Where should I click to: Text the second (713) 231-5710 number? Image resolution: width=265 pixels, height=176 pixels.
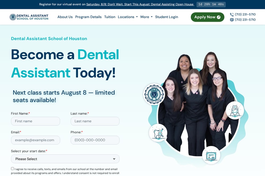[x=245, y=20]
